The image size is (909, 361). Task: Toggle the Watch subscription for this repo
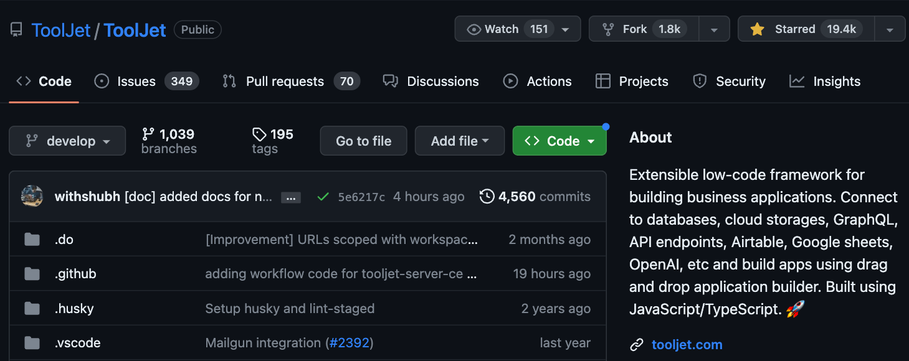[502, 29]
